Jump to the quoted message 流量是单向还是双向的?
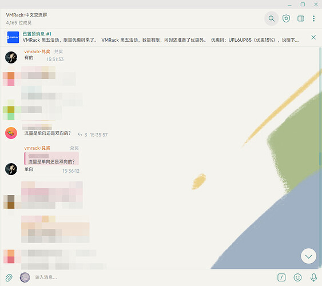 (x=51, y=158)
